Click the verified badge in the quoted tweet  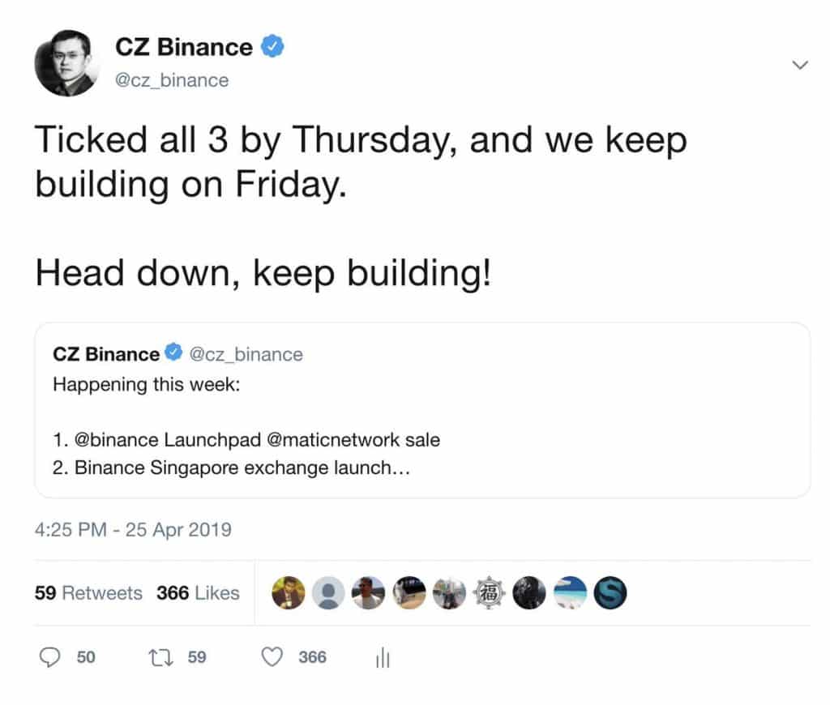[x=173, y=353]
